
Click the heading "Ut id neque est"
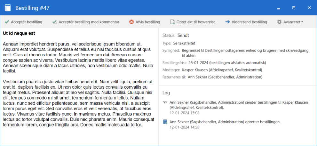(x=19, y=33)
